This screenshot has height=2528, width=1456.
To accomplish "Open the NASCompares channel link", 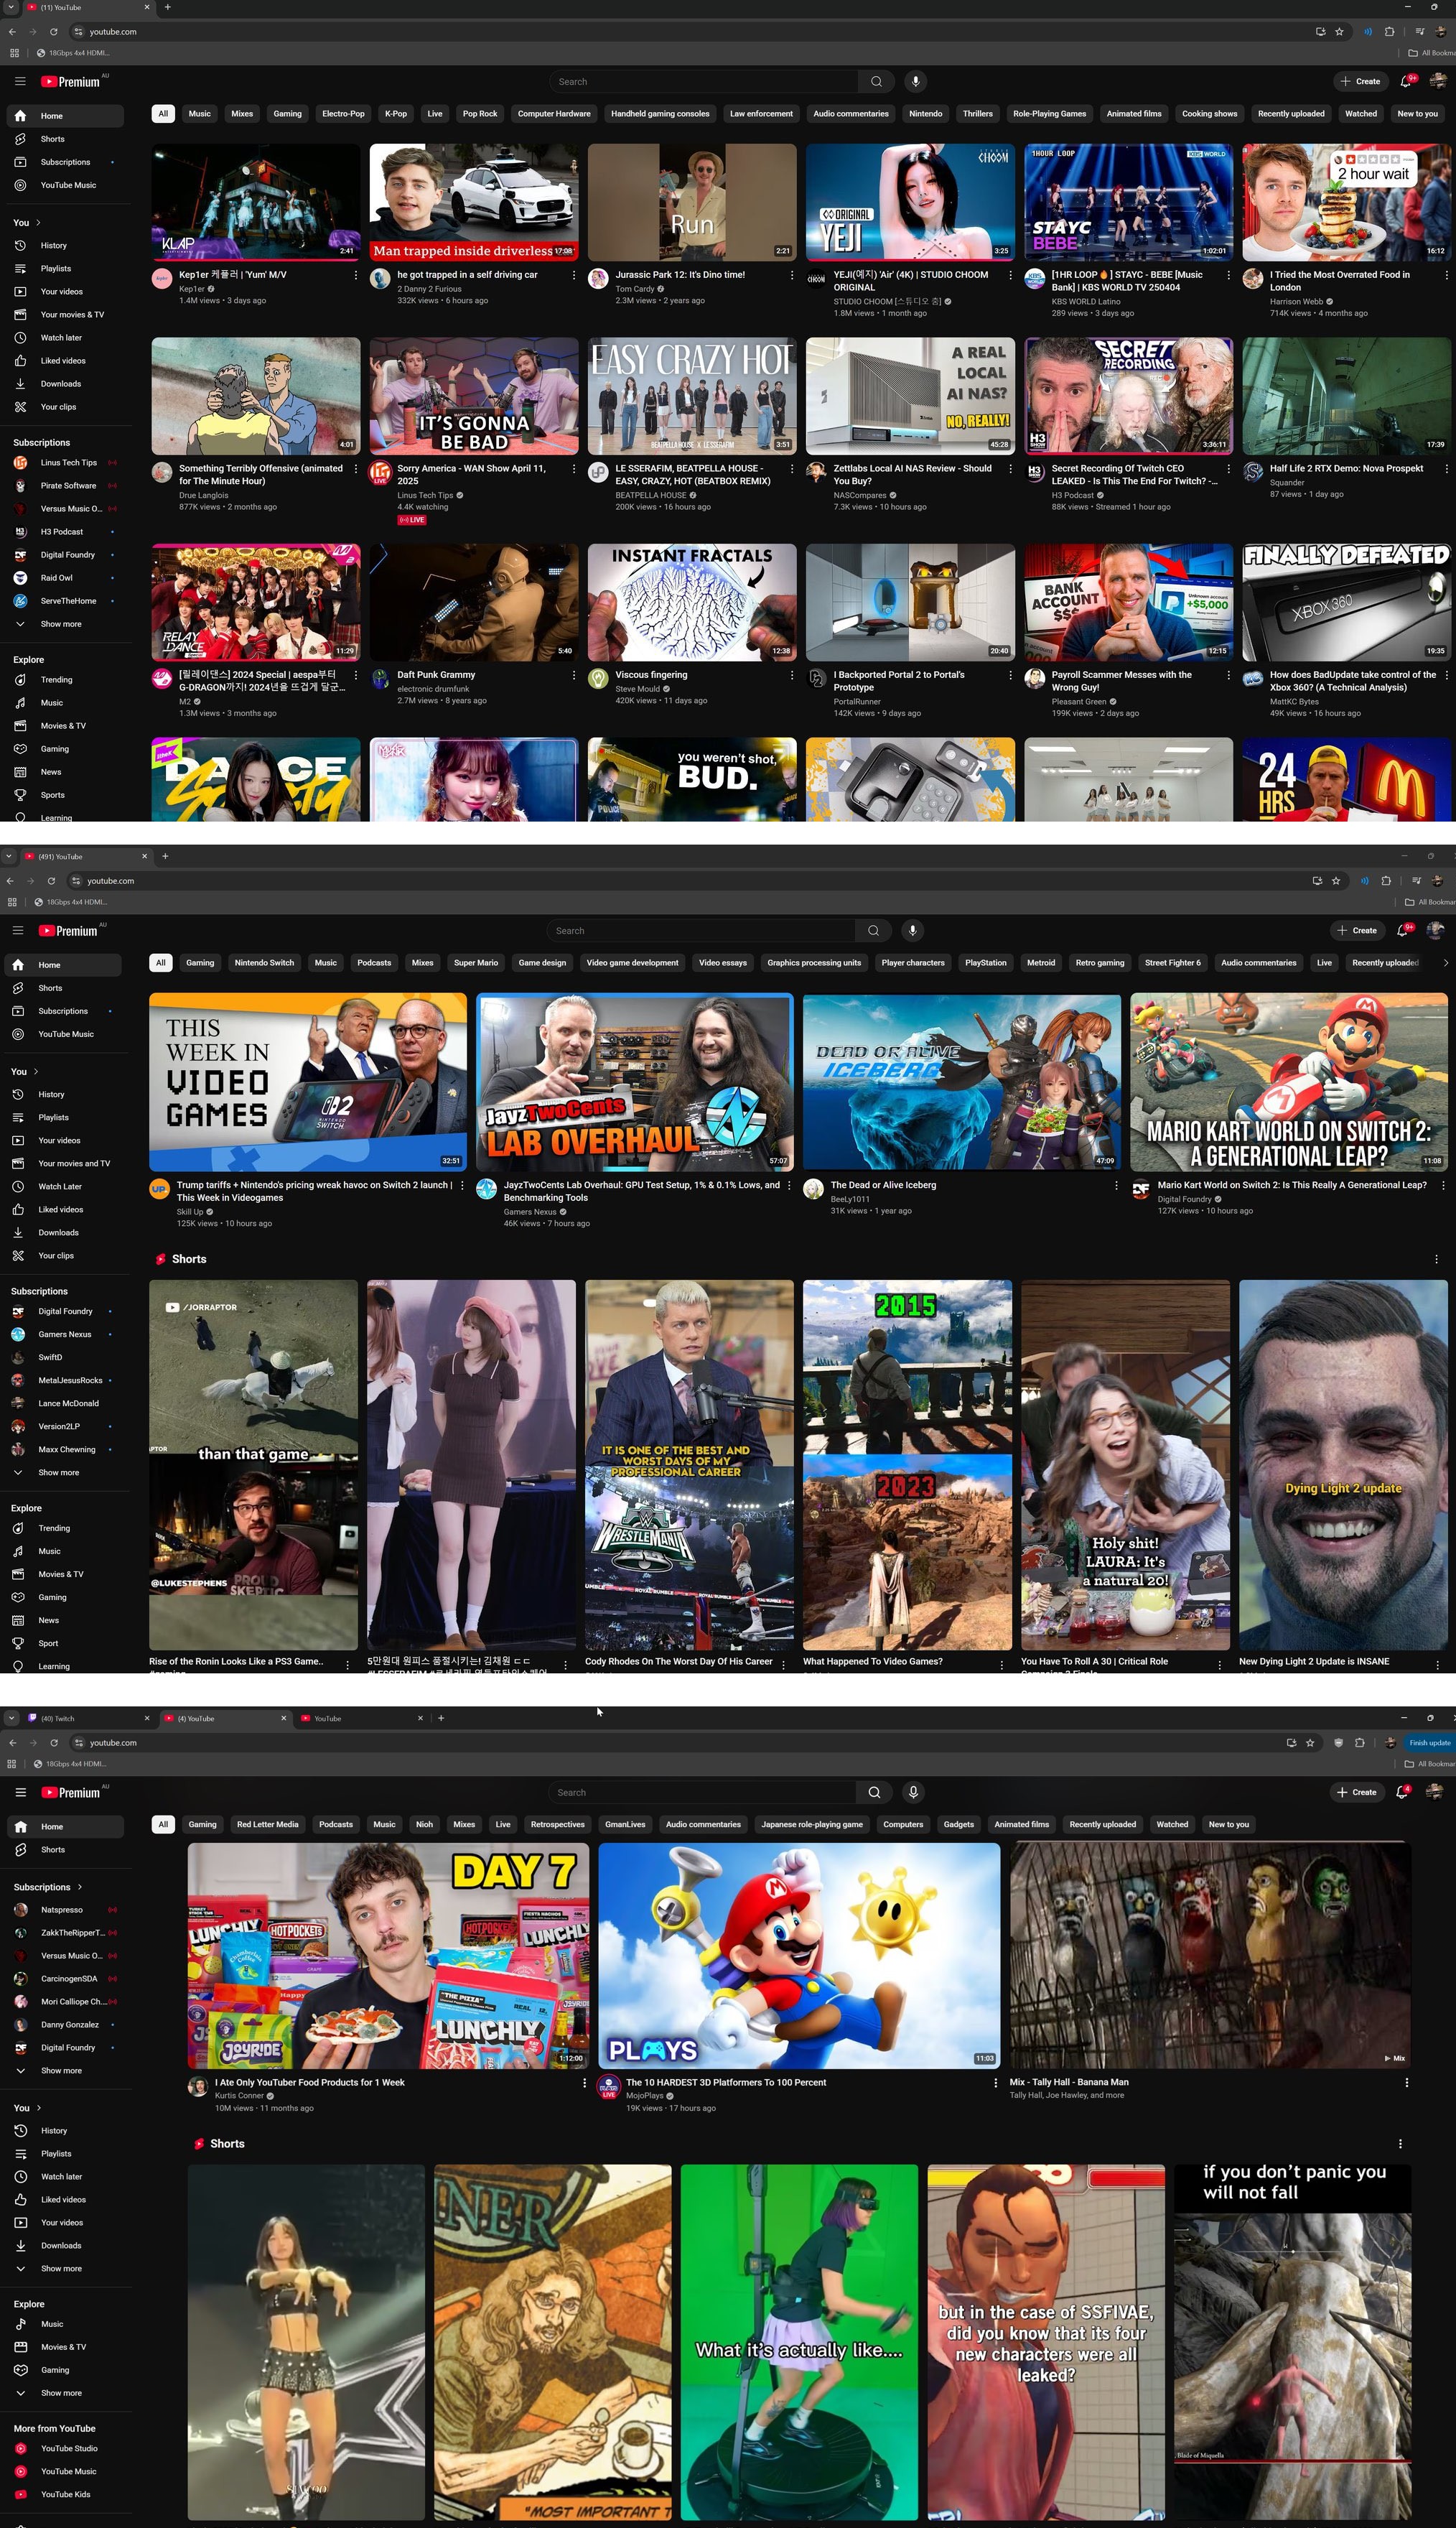I will (859, 495).
